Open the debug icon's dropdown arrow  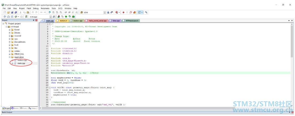tap(119, 12)
